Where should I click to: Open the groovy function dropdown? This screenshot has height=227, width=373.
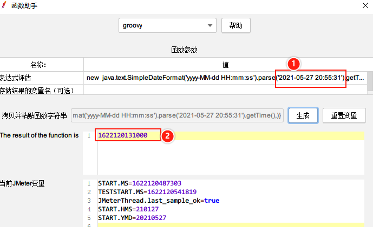(167, 25)
